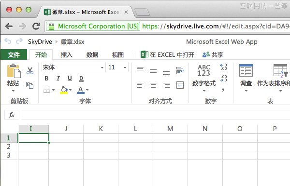Click the 共享 Share button
This screenshot has width=290, height=186.
pos(213,55)
